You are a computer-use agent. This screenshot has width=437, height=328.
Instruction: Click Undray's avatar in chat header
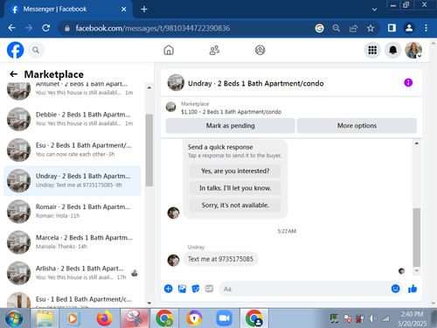176,83
